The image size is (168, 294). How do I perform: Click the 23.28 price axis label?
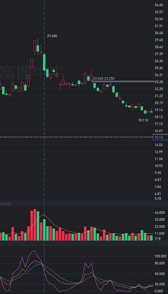[159, 82]
